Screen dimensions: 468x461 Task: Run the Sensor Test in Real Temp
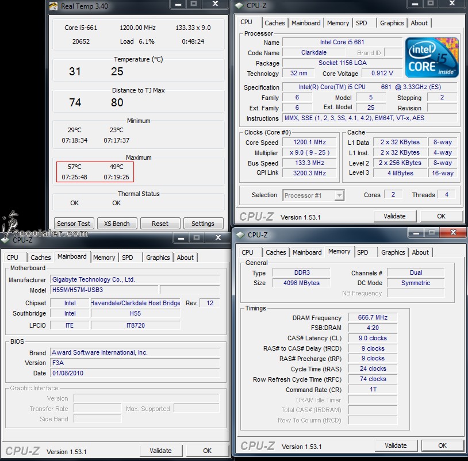coord(74,224)
